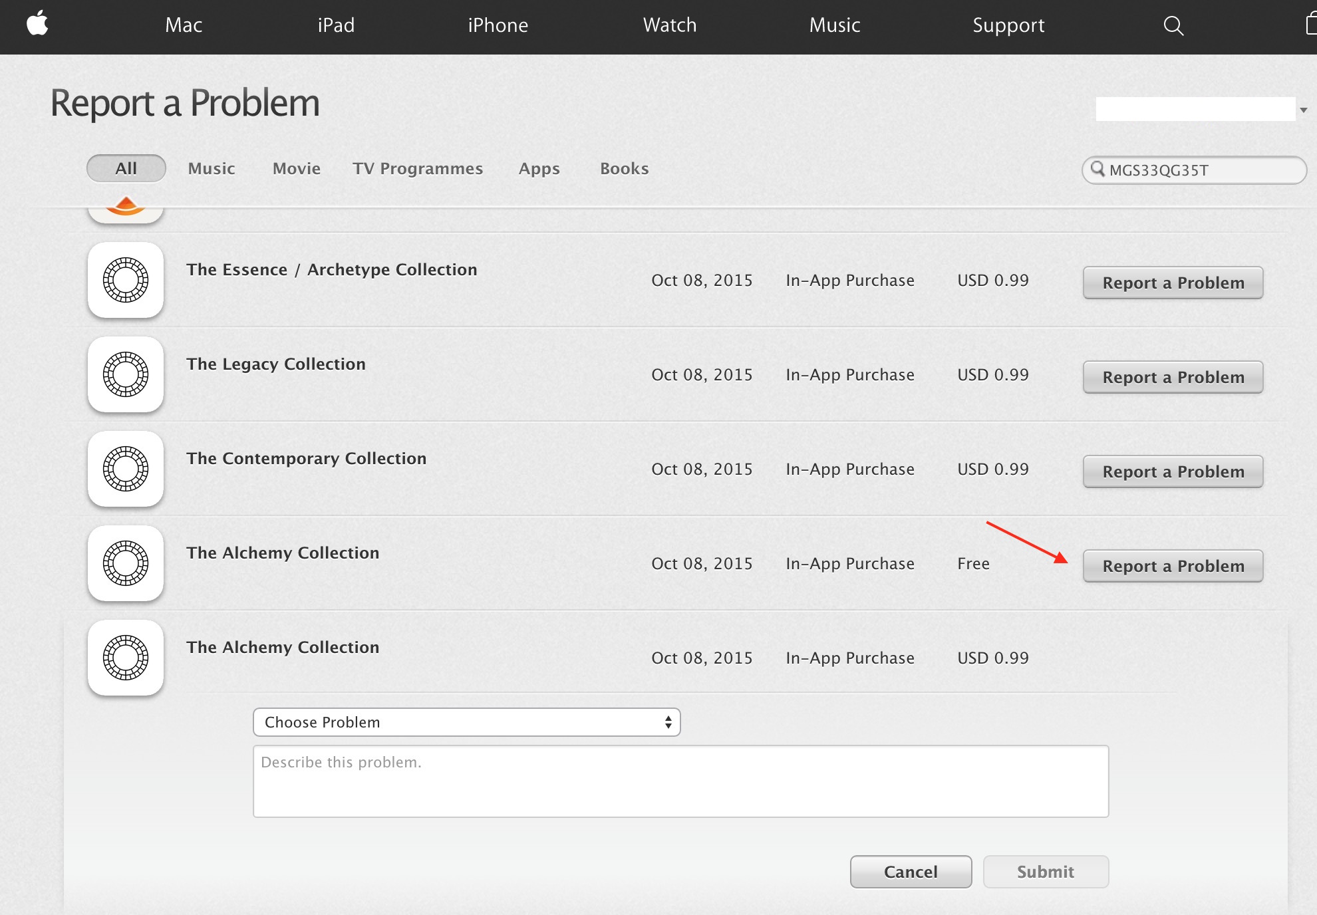
Task: Open the shopping bag icon
Action: click(1311, 25)
